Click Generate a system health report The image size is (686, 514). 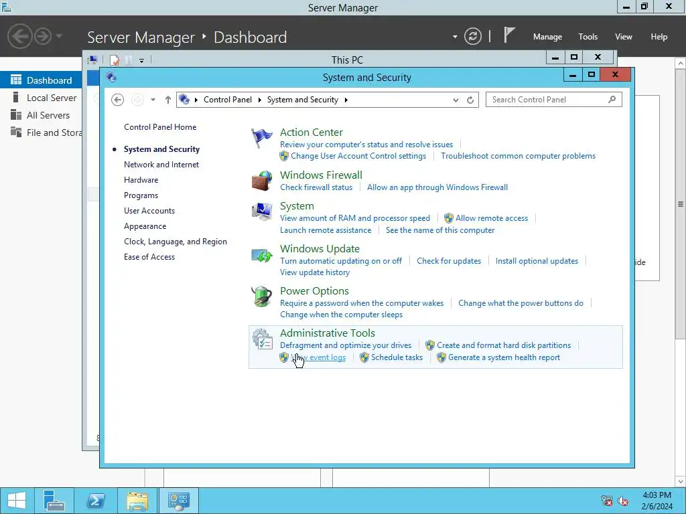pos(504,357)
